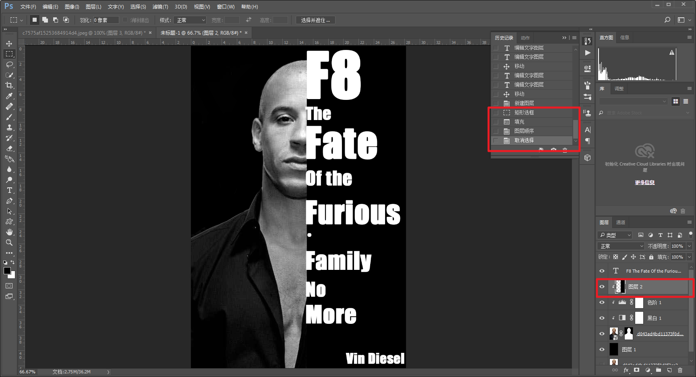Click the foreground color swatch
The height and width of the screenshot is (377, 696).
click(x=7, y=271)
